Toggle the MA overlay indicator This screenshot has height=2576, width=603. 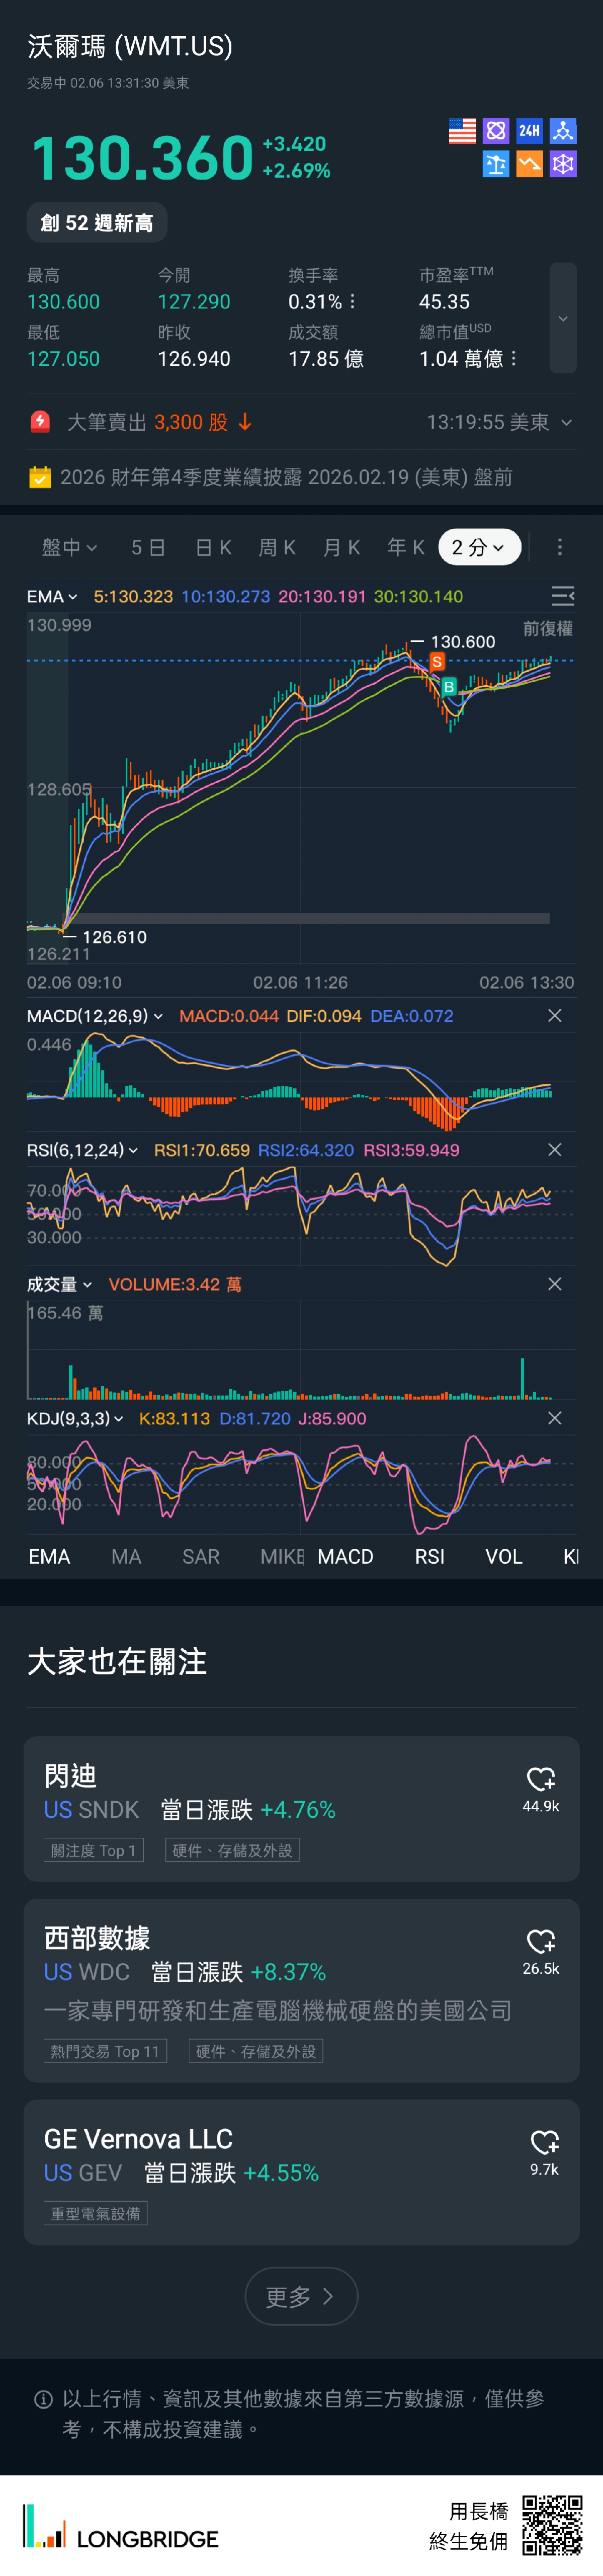(126, 1557)
